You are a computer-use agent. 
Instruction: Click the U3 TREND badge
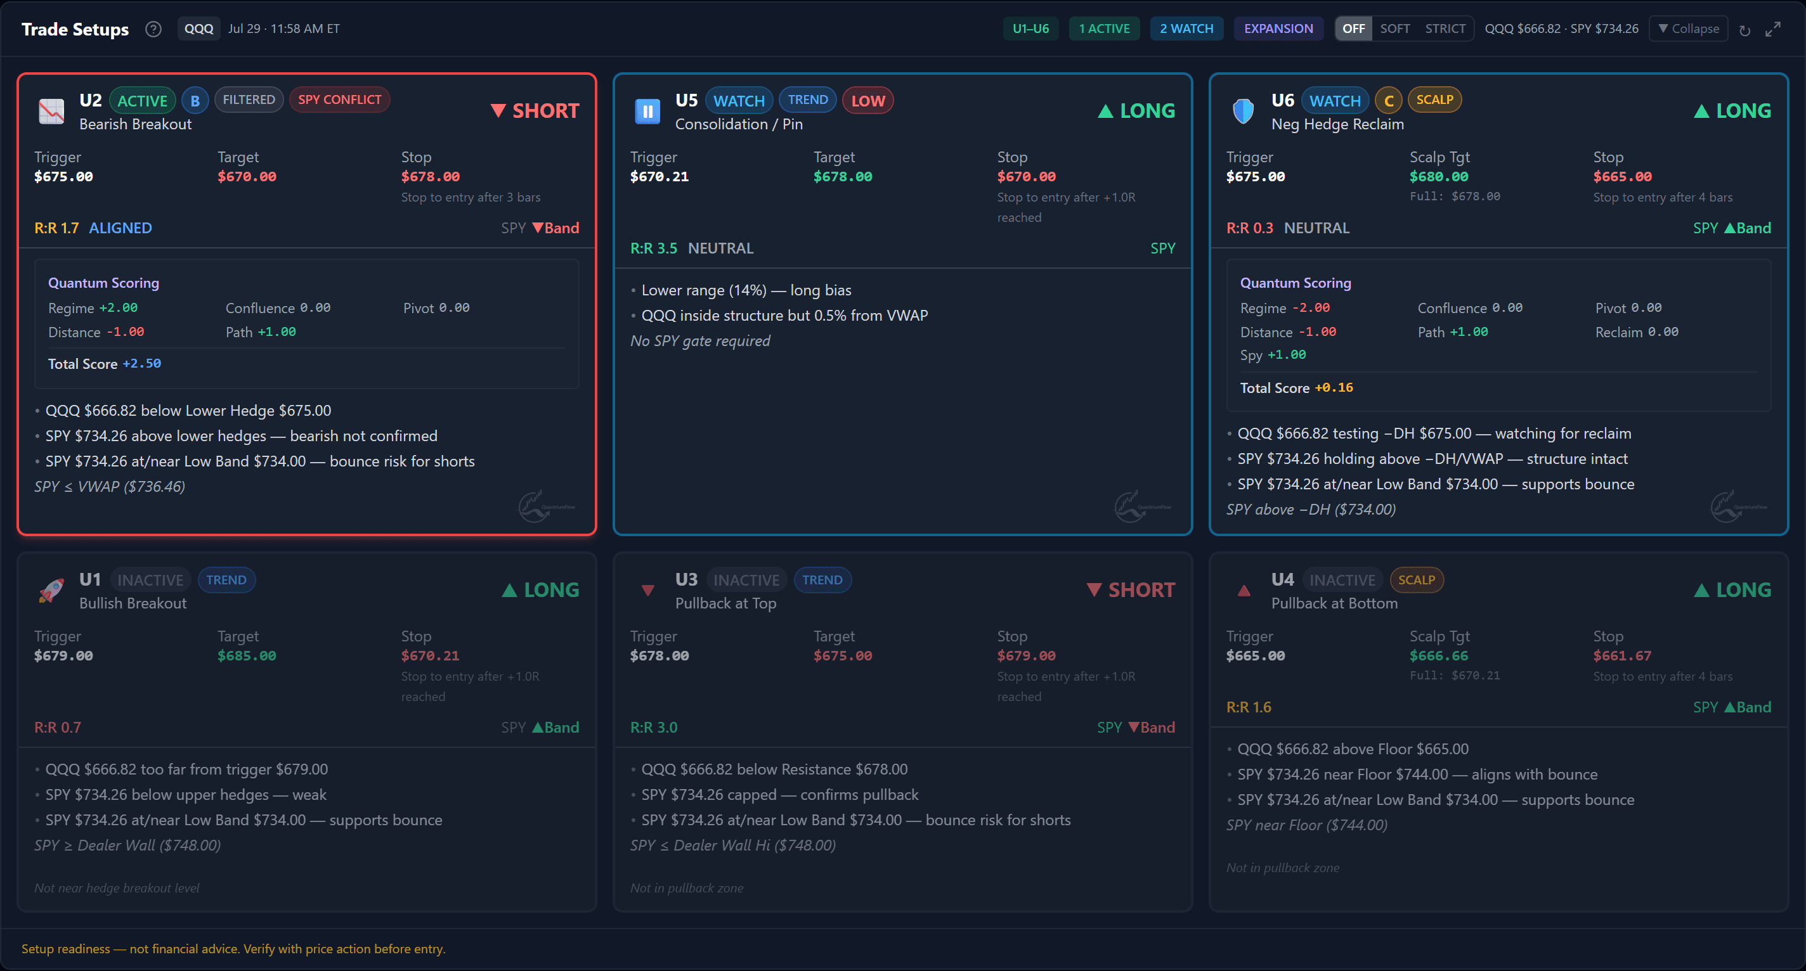[822, 580]
